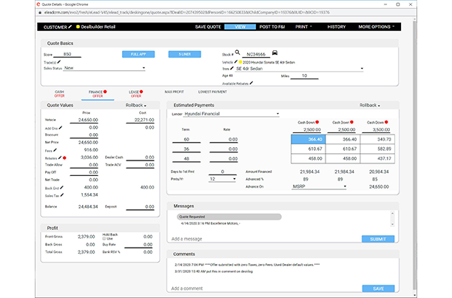The height and width of the screenshot is (298, 452).
Task: Click the 60 month Term field
Action: point(186,140)
